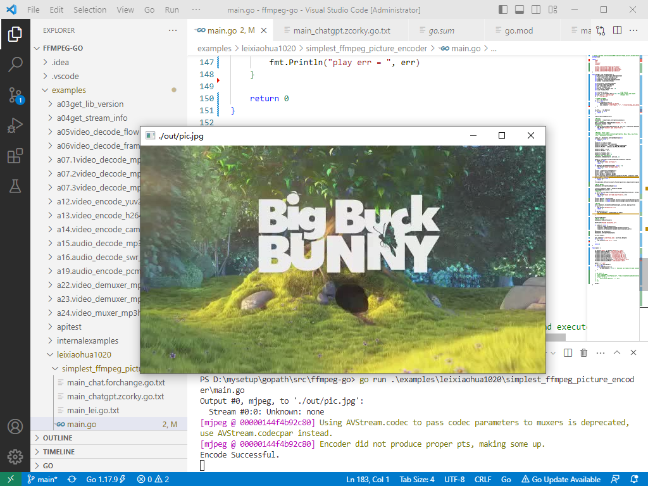Collapse the leixiaohua1020 folder
Viewport: 648px width, 486px height.
[84, 354]
